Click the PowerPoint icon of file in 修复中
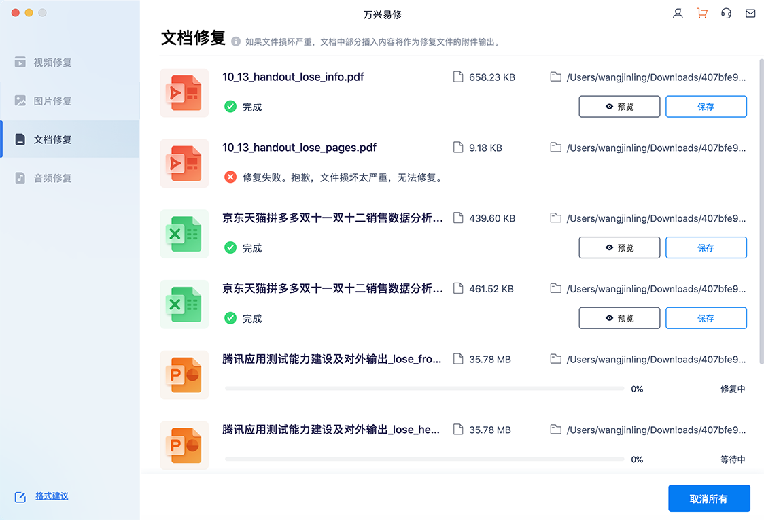Image resolution: width=764 pixels, height=520 pixels. pyautogui.click(x=184, y=375)
